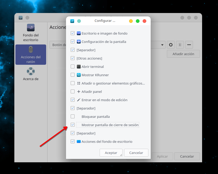Enable the Añadir panel checkbox
This screenshot has width=218, height=174.
click(73, 92)
